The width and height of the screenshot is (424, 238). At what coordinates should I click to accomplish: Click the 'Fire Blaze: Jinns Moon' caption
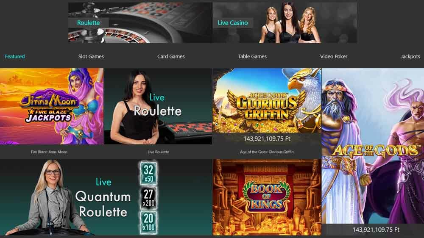pyautogui.click(x=49, y=152)
